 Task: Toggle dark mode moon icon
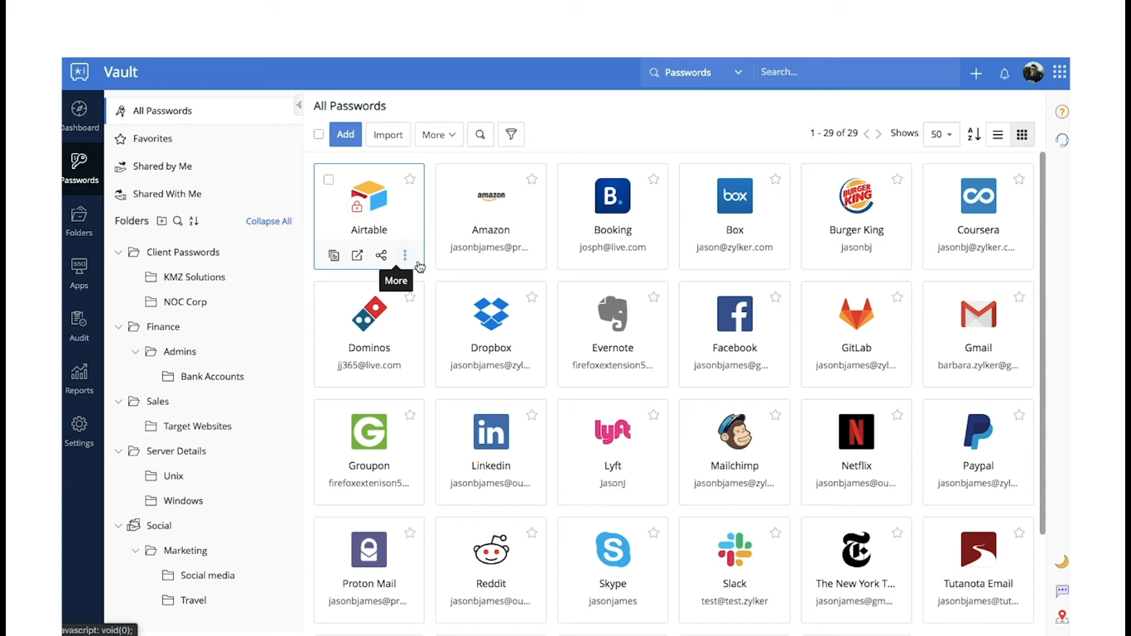click(x=1061, y=561)
